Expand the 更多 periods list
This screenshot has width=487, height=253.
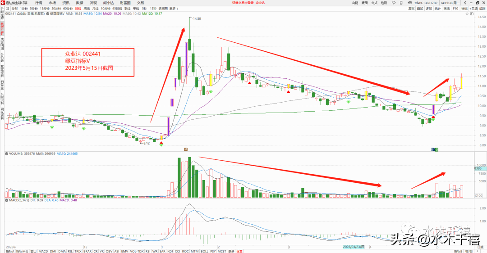(x=172, y=9)
